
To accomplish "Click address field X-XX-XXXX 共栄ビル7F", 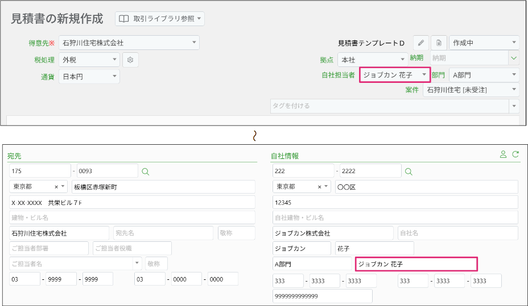I will (x=133, y=203).
